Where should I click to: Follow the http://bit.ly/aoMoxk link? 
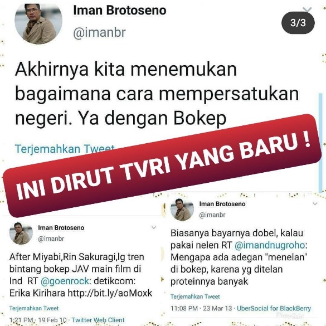(110, 293)
